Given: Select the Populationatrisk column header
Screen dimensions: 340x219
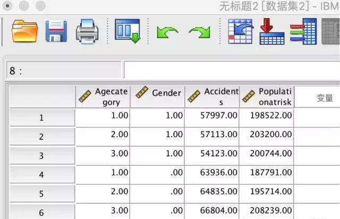Looking at the screenshot, I should [x=267, y=96].
